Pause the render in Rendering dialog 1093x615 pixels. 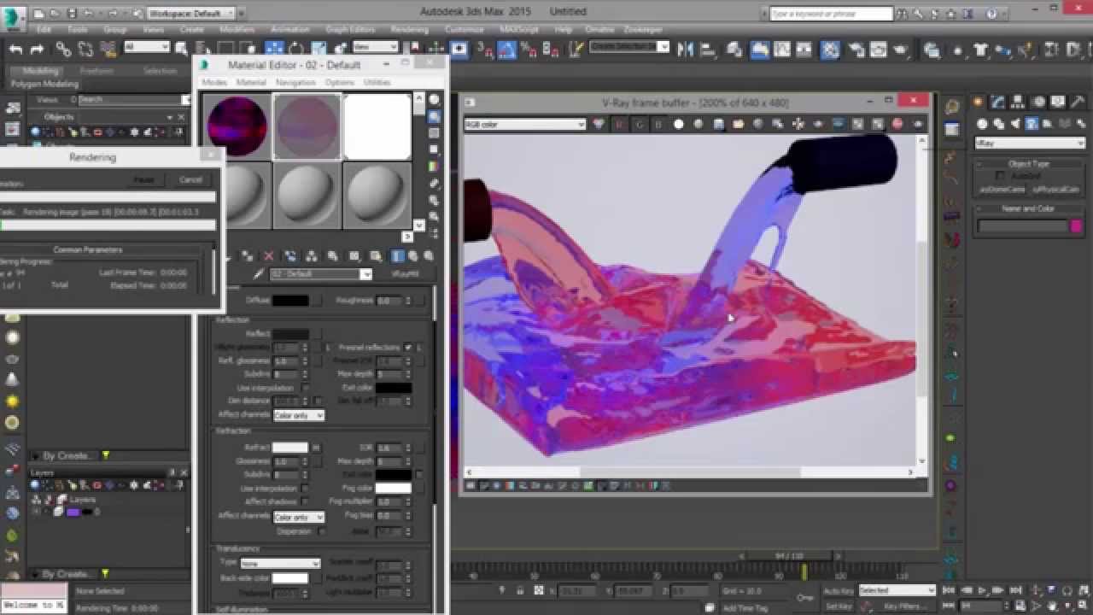(x=143, y=180)
